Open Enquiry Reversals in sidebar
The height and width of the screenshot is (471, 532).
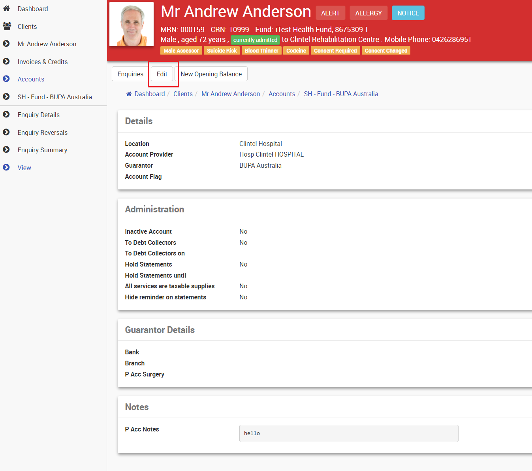pyautogui.click(x=43, y=132)
